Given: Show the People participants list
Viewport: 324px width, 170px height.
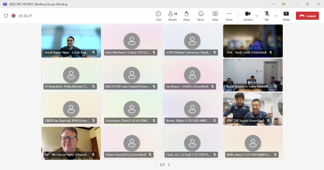Looking at the screenshot, I should click(x=173, y=16).
